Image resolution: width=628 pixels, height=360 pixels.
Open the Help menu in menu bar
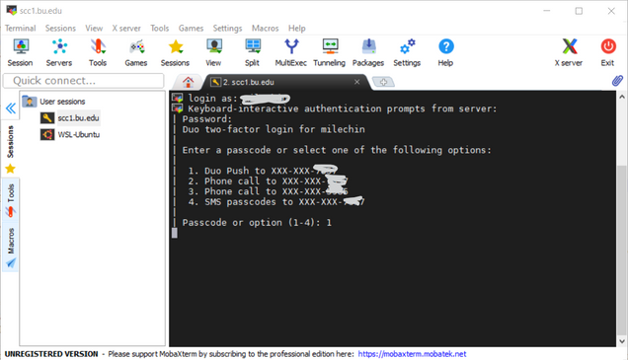297,28
